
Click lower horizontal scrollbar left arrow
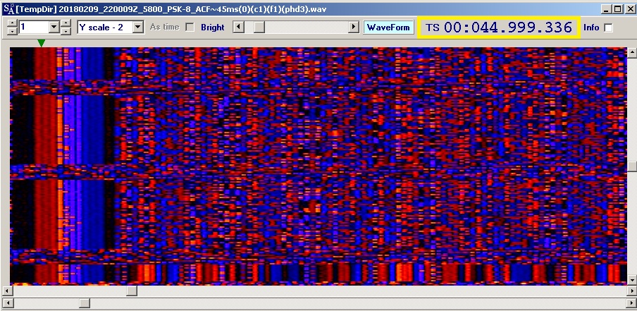coord(7,303)
